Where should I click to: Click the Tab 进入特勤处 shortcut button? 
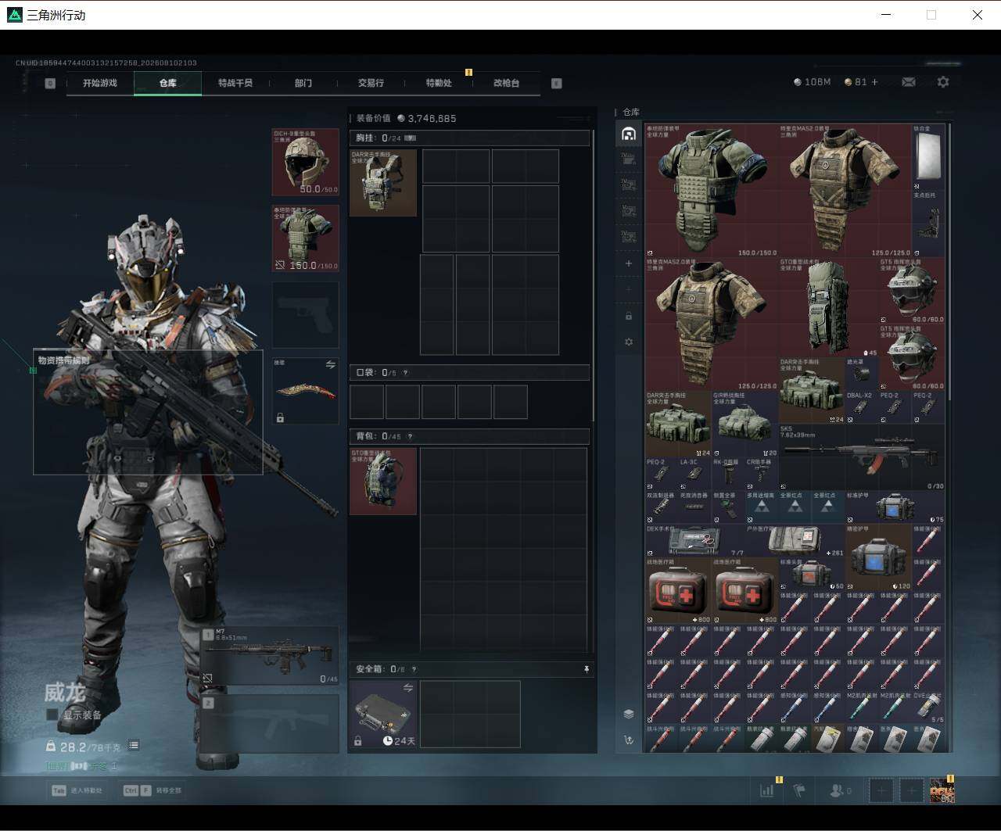click(x=77, y=790)
